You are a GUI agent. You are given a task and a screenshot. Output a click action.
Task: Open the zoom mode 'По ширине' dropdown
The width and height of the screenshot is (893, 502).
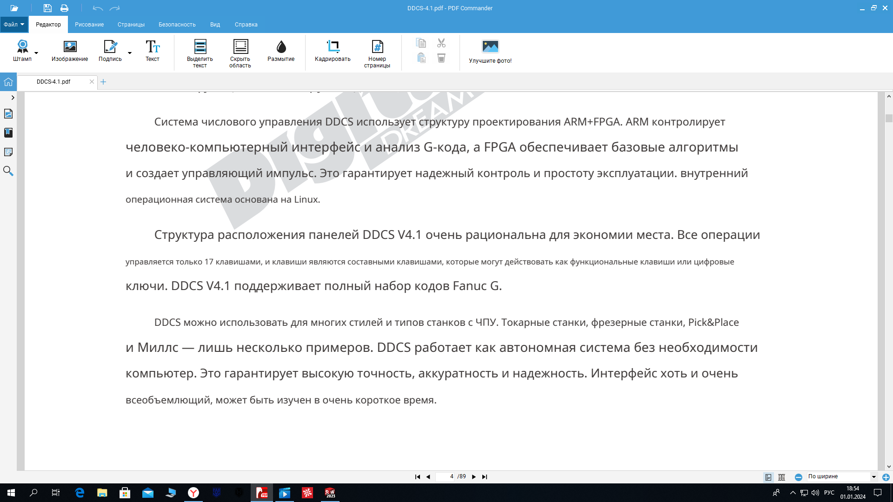point(873,477)
